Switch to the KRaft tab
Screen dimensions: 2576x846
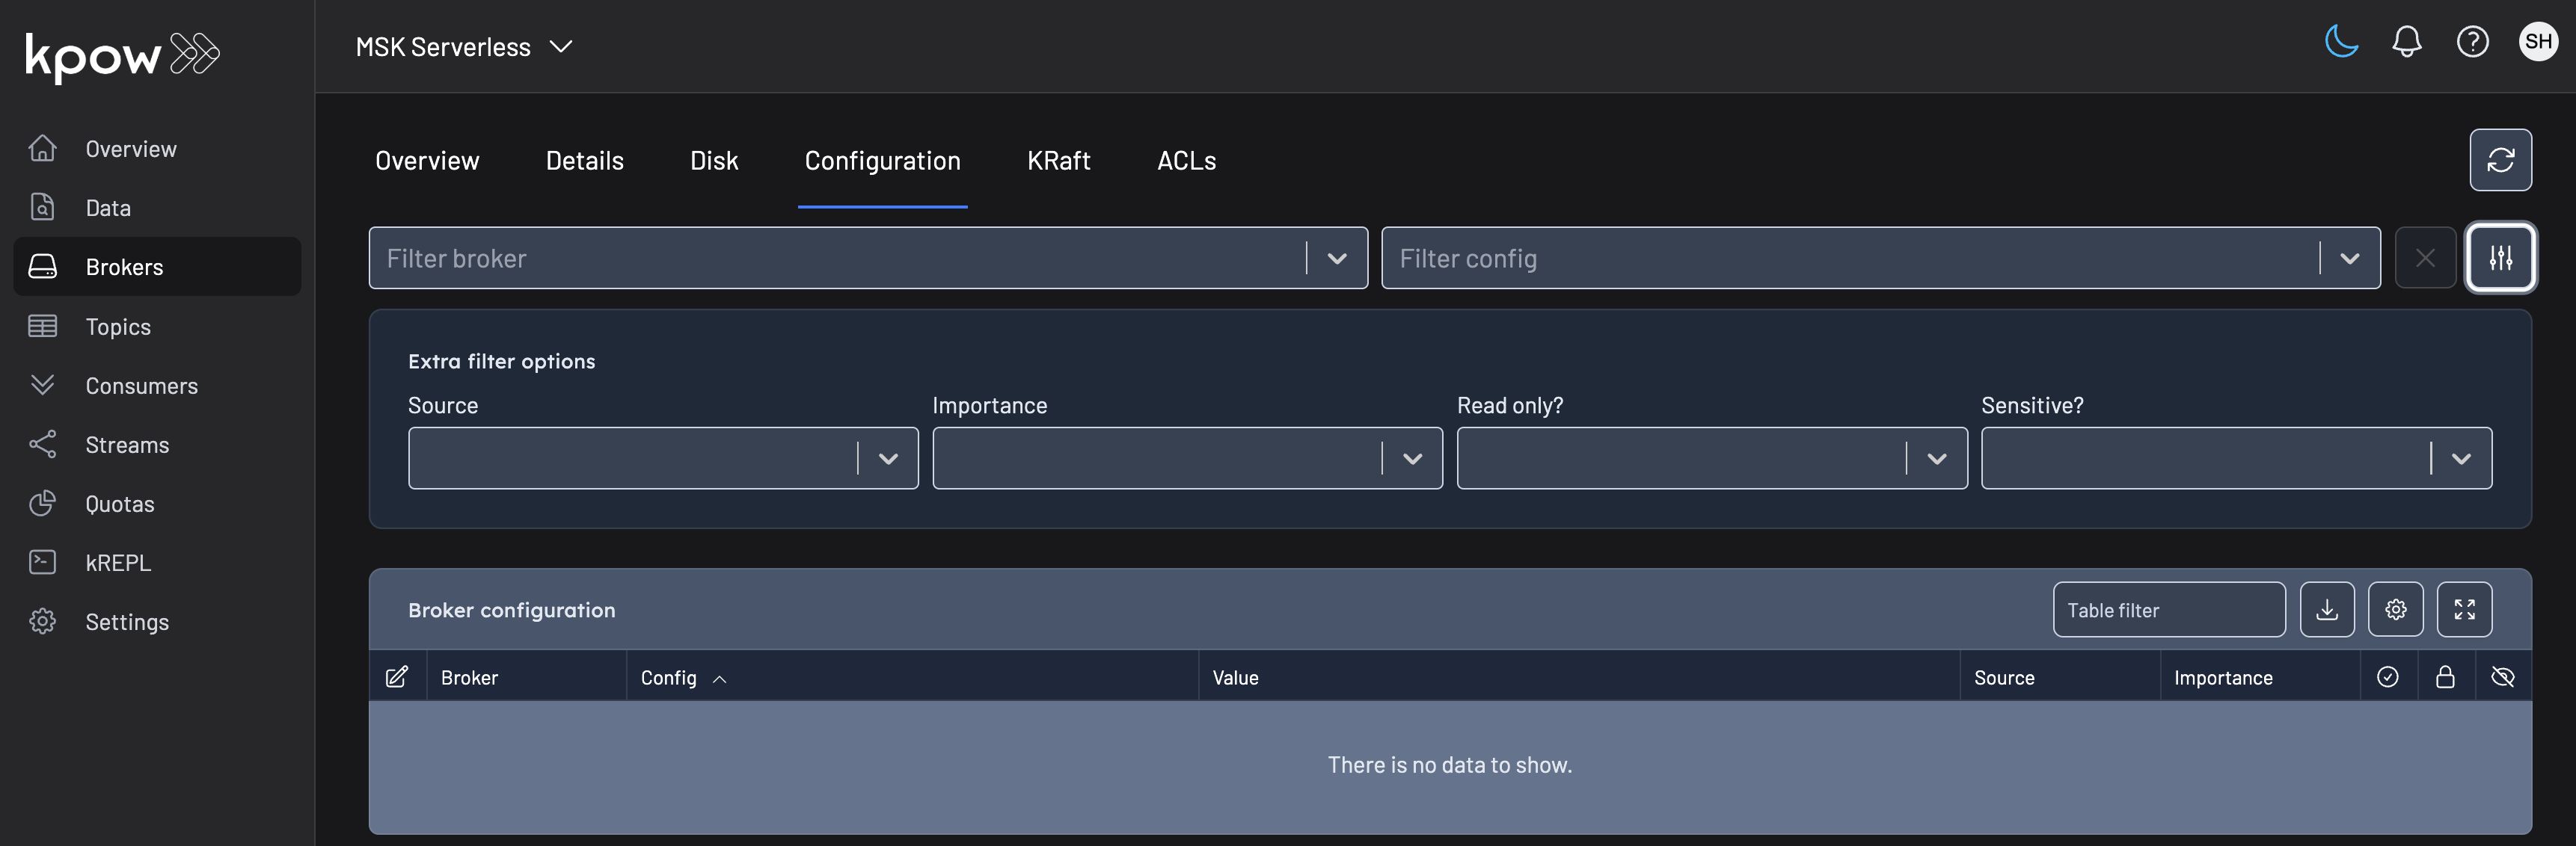(1058, 160)
